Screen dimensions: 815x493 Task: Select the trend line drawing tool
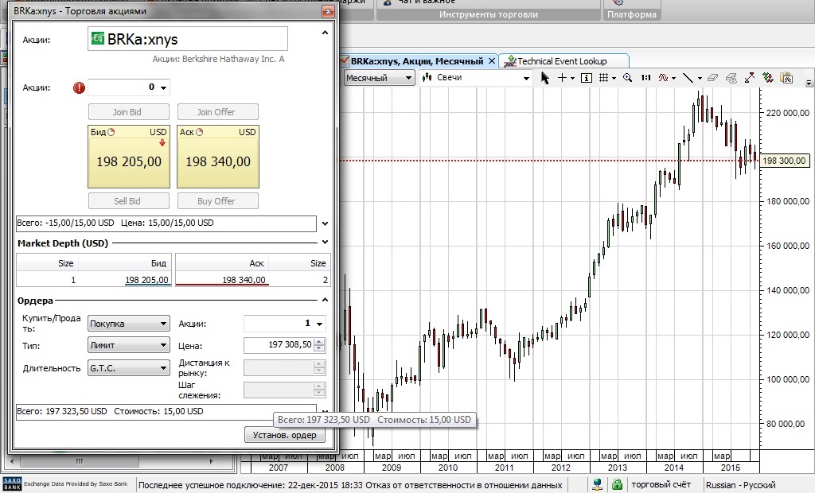pos(688,78)
